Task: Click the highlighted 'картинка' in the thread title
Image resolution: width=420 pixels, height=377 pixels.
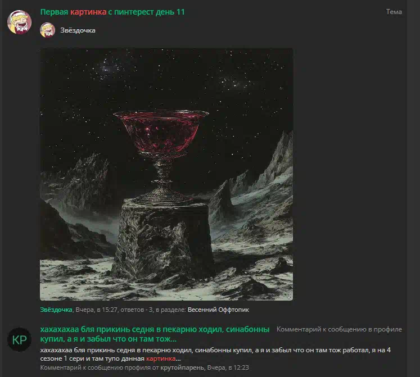Action: [88, 12]
